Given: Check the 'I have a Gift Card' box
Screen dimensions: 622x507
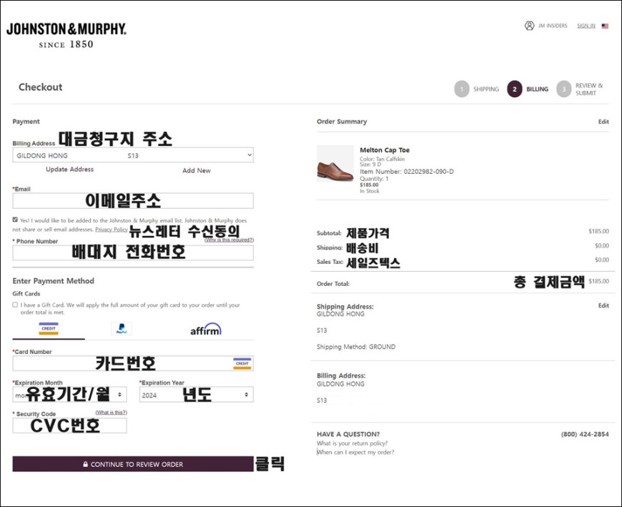Looking at the screenshot, I should 15,305.
